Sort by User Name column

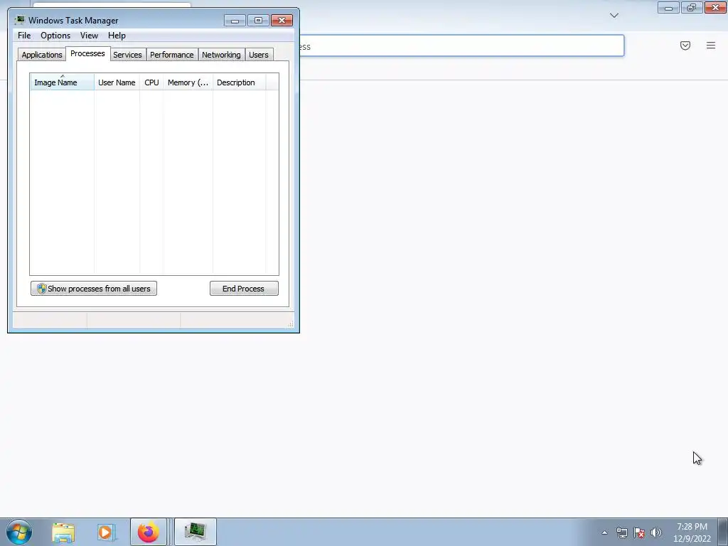click(x=117, y=82)
